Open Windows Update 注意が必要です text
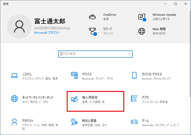 161,19
